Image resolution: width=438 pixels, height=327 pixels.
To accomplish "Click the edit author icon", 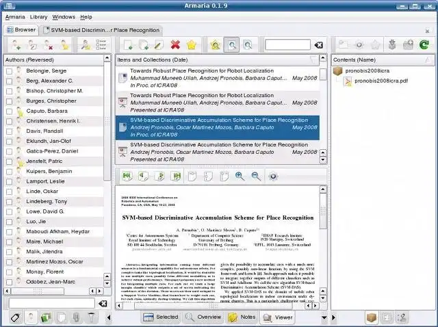I will click(32, 44).
